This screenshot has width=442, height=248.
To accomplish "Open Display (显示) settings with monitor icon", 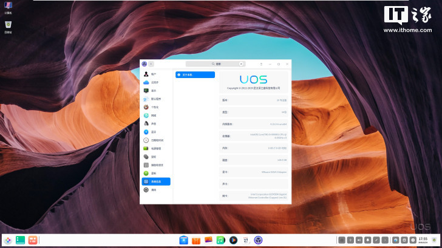I will [156, 91].
